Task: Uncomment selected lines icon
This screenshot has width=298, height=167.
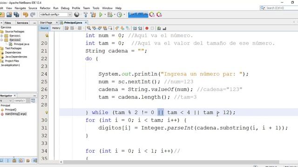Action: coord(164,28)
